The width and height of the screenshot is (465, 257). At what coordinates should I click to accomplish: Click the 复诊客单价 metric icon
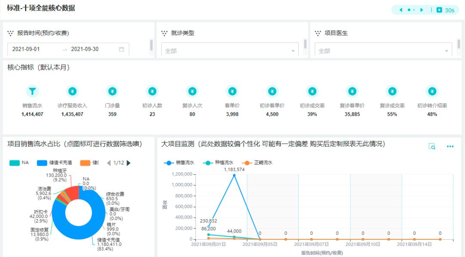352,91
